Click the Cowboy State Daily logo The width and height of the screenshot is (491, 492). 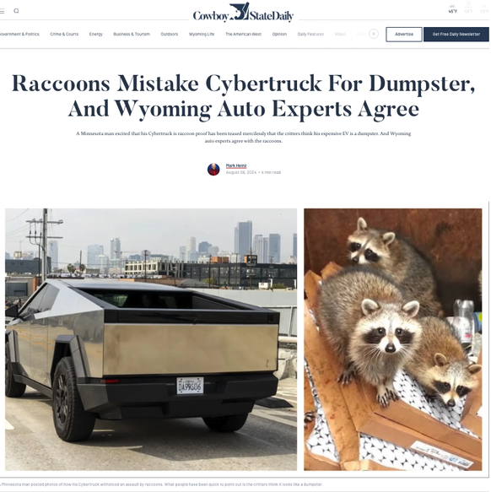pos(243,13)
